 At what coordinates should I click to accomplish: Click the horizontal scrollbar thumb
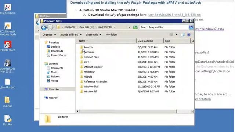(x=128, y=111)
